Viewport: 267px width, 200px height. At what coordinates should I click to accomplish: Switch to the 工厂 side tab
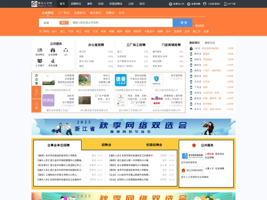[x=36, y=92]
